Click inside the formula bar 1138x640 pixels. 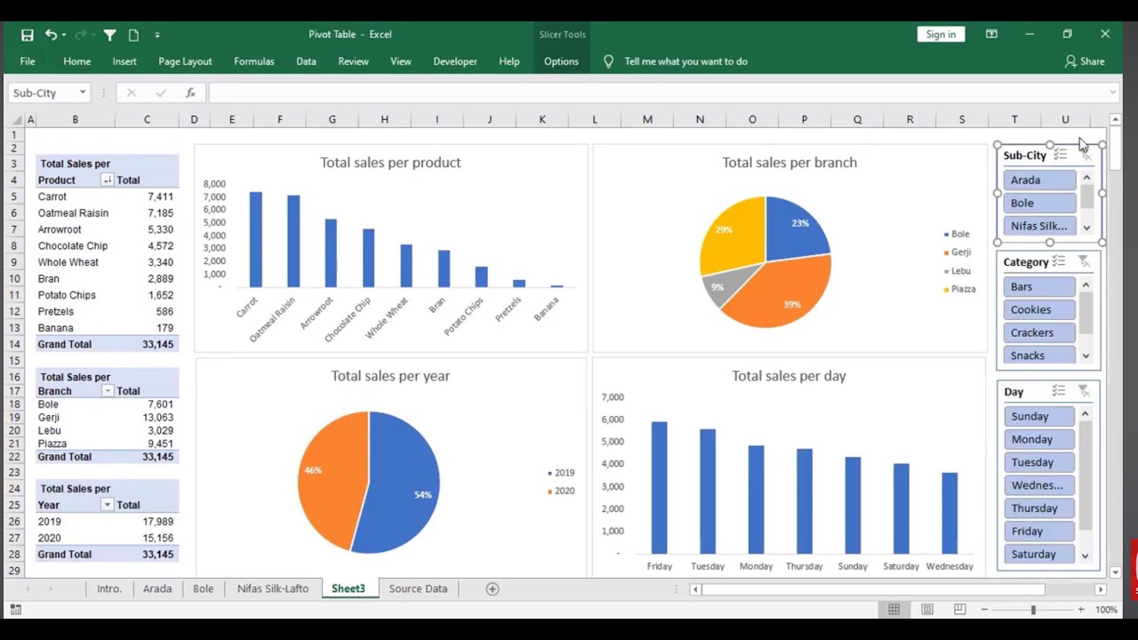coord(658,92)
